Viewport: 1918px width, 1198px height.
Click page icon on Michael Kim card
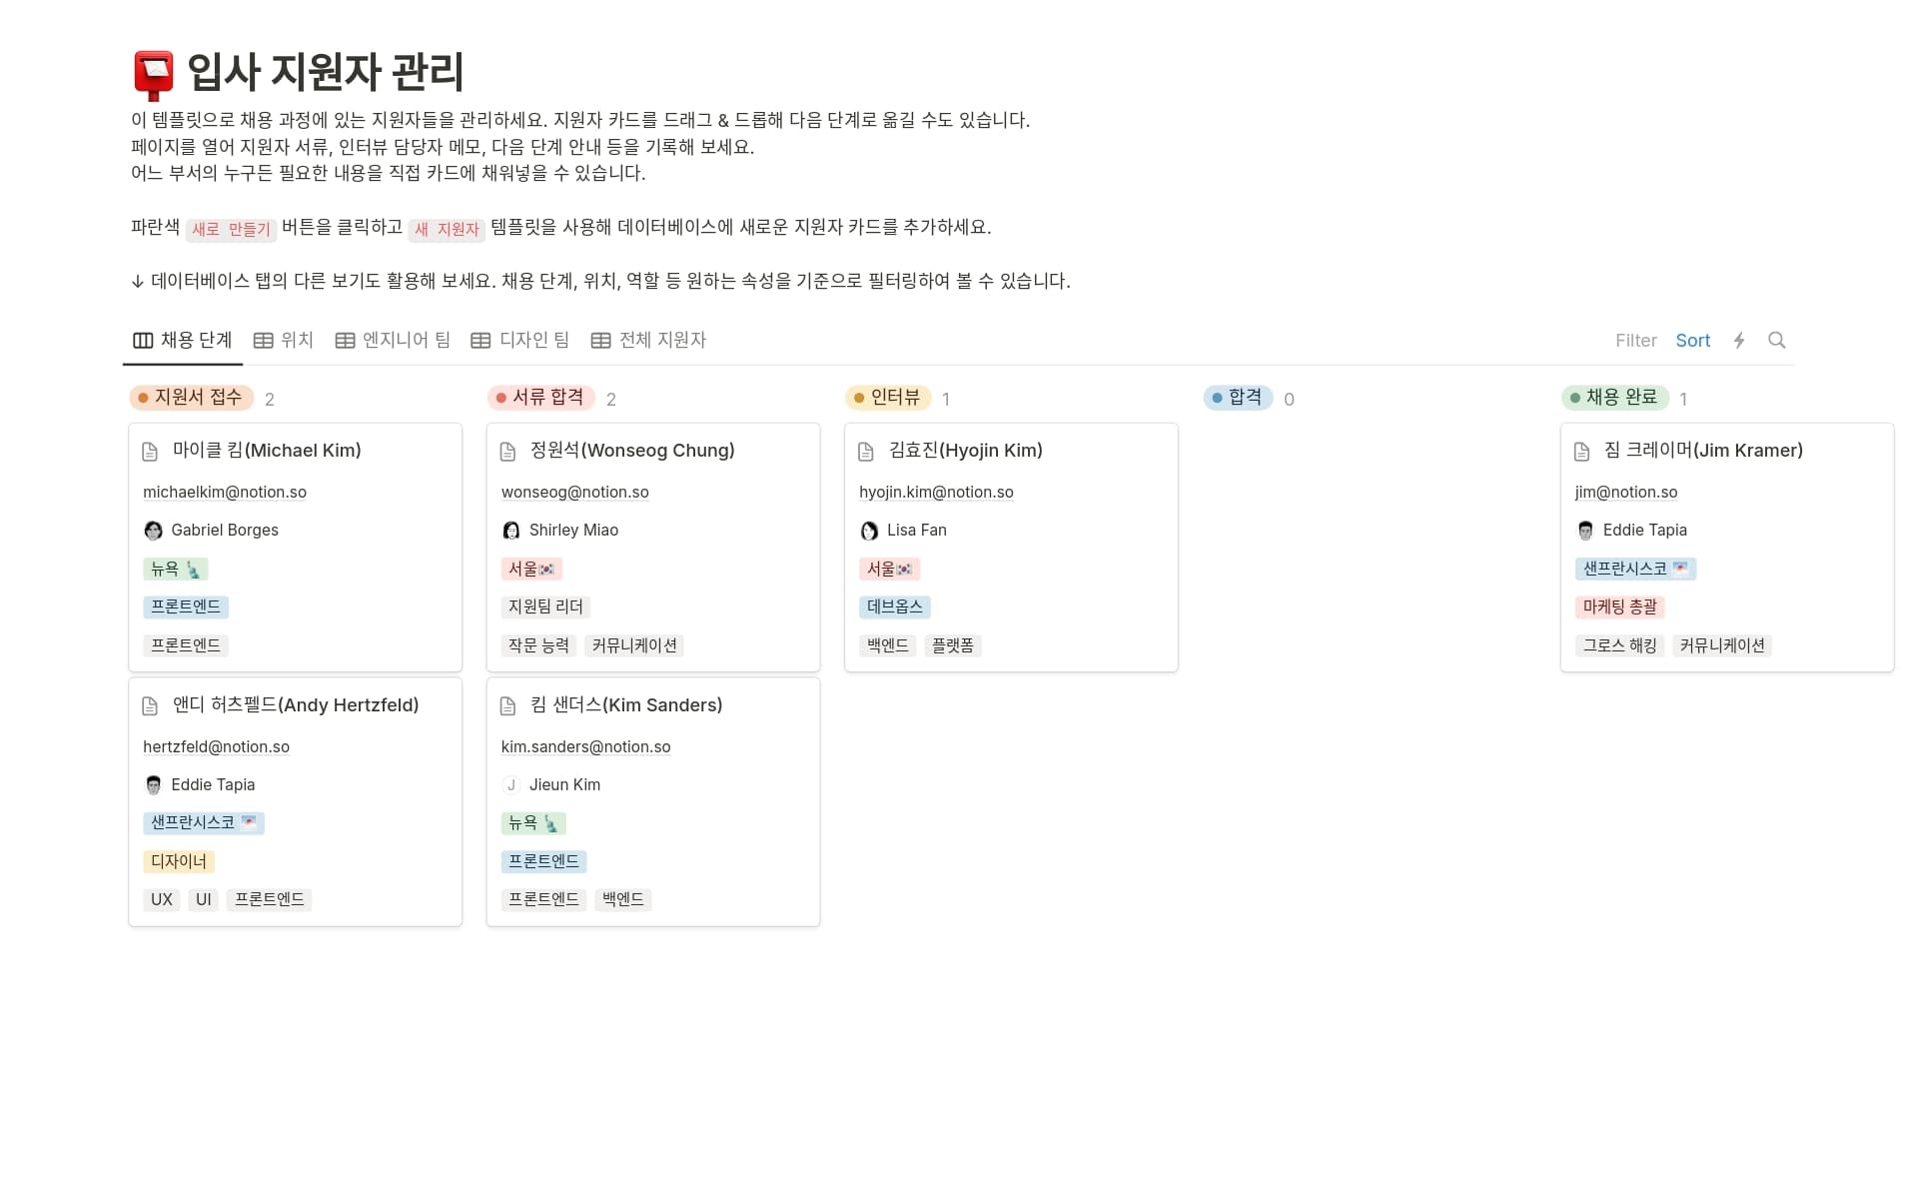tap(150, 452)
